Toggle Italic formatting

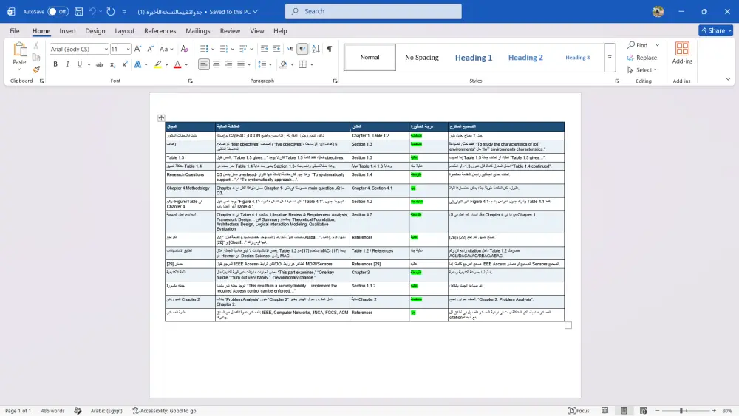pyautogui.click(x=67, y=64)
